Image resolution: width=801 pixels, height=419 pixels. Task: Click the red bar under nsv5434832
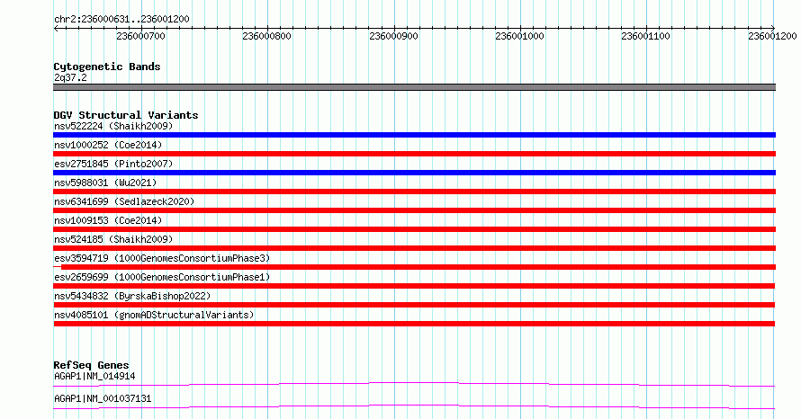pos(414,305)
